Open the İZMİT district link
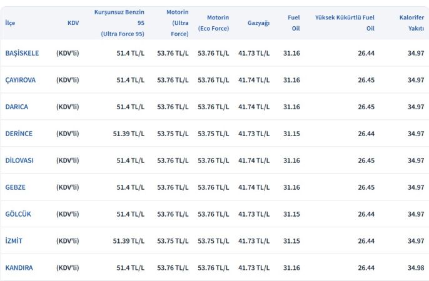429x281 pixels. (x=14, y=241)
